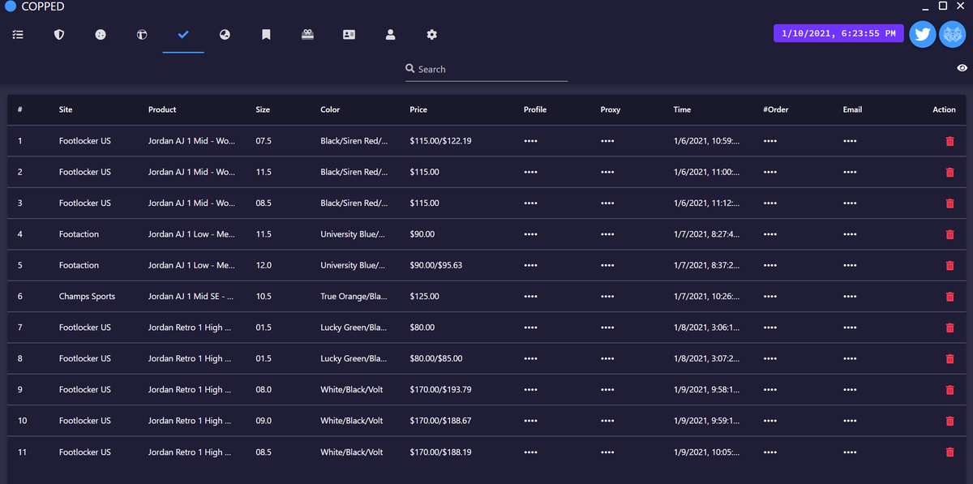Click the Profile column header
Viewport: 973px width, 484px height.
535,109
